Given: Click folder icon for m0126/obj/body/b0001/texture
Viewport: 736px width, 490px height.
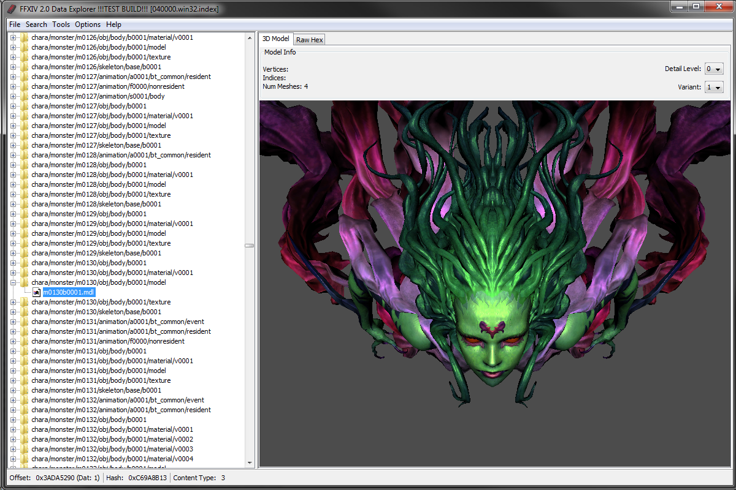Looking at the screenshot, I should tap(25, 57).
